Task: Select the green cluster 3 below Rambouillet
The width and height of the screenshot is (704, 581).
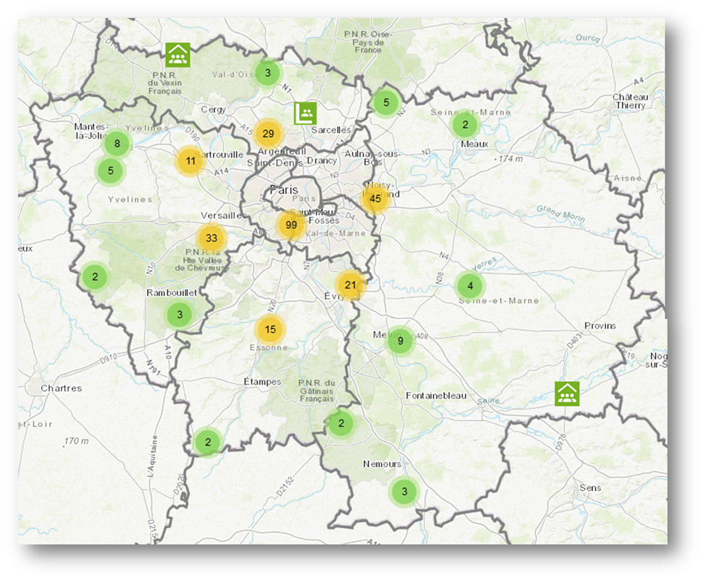Action: (180, 314)
